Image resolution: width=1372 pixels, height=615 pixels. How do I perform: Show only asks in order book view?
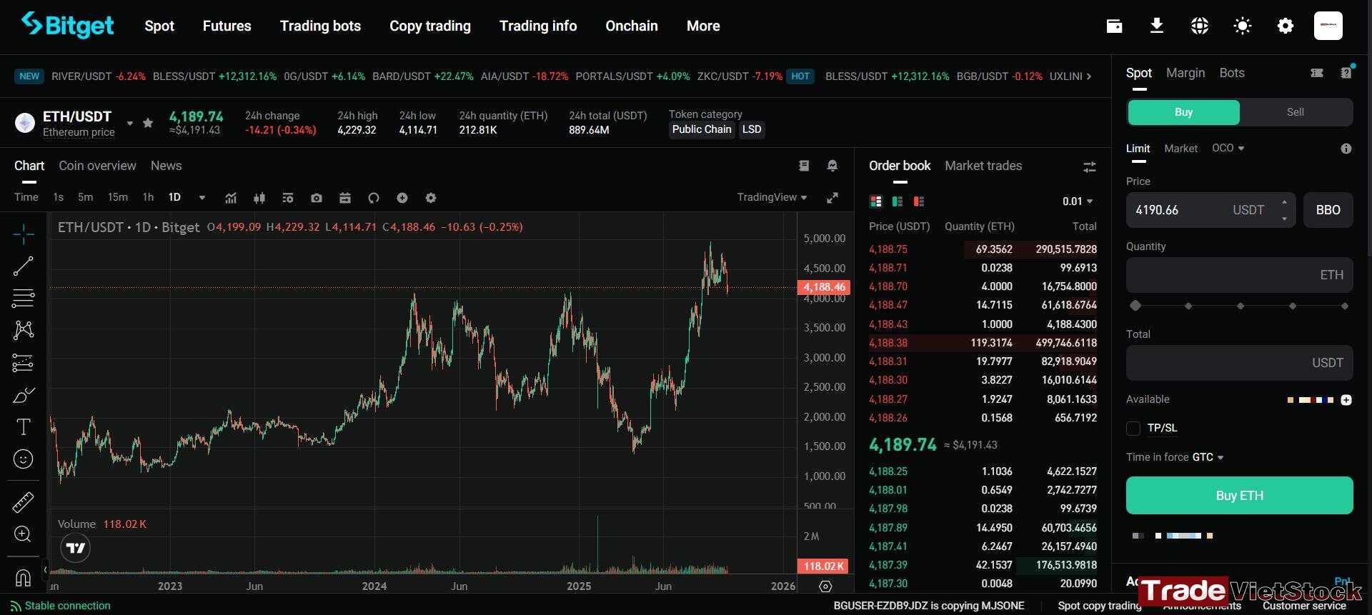(x=919, y=201)
